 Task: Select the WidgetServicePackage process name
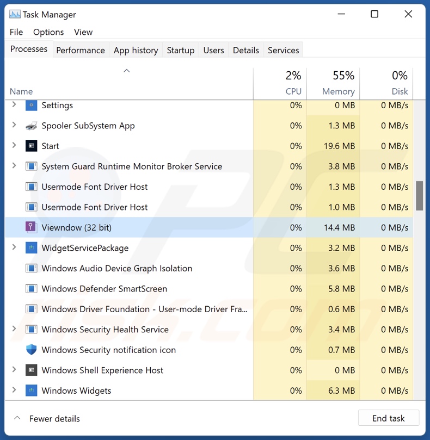[x=85, y=248]
